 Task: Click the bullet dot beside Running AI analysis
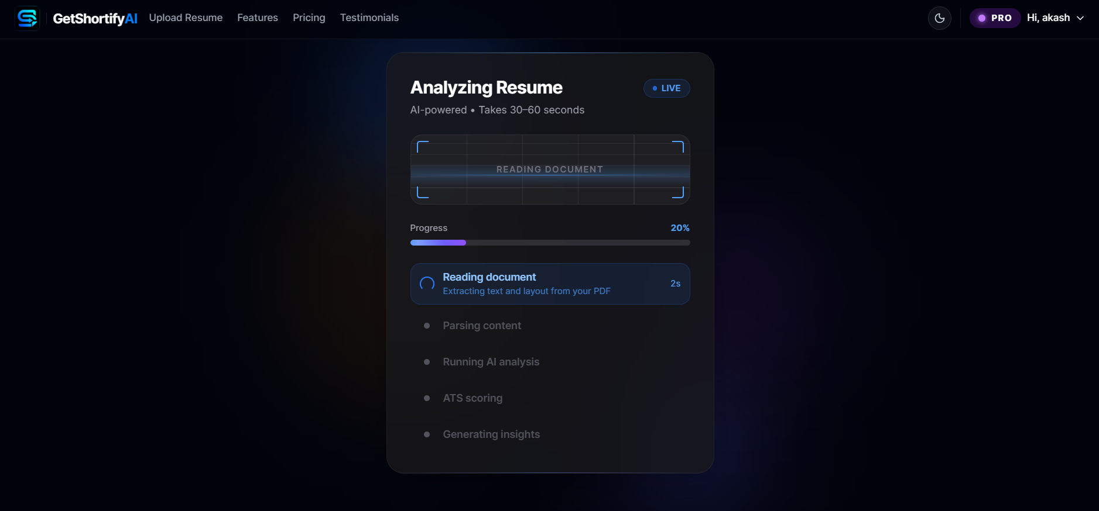(427, 362)
